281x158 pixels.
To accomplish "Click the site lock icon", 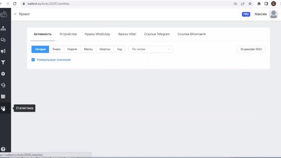I will [24, 4].
